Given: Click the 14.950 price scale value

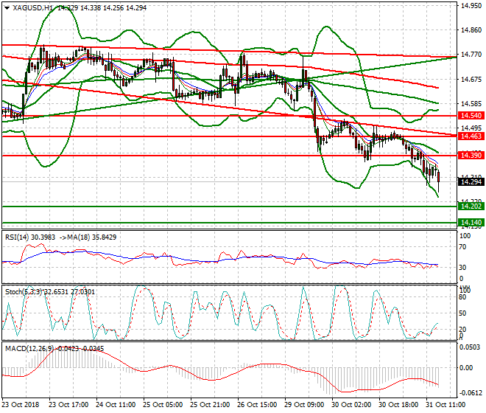Looking at the screenshot, I should [x=471, y=6].
